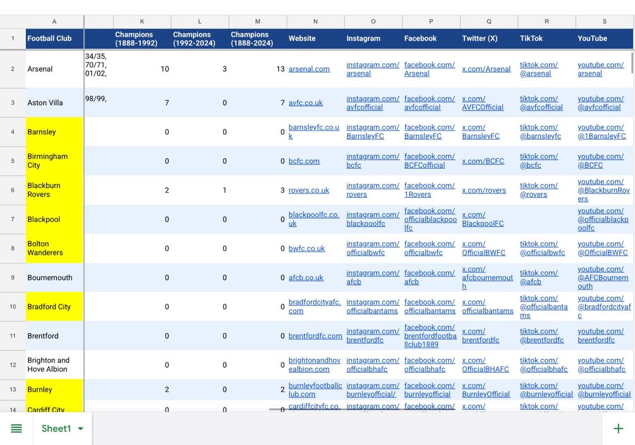Viewport: 635px width, 445px height.
Task: Open brightonandhovealbion.com website link
Action: 315,365
